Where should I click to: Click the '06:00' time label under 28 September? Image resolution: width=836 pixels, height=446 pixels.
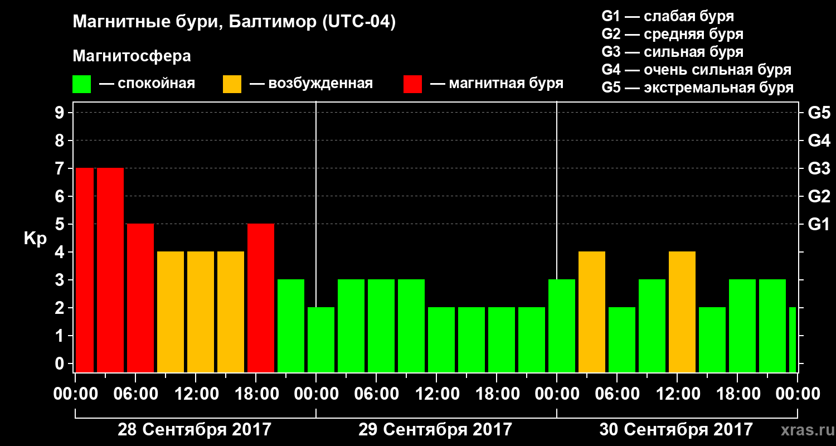137,394
